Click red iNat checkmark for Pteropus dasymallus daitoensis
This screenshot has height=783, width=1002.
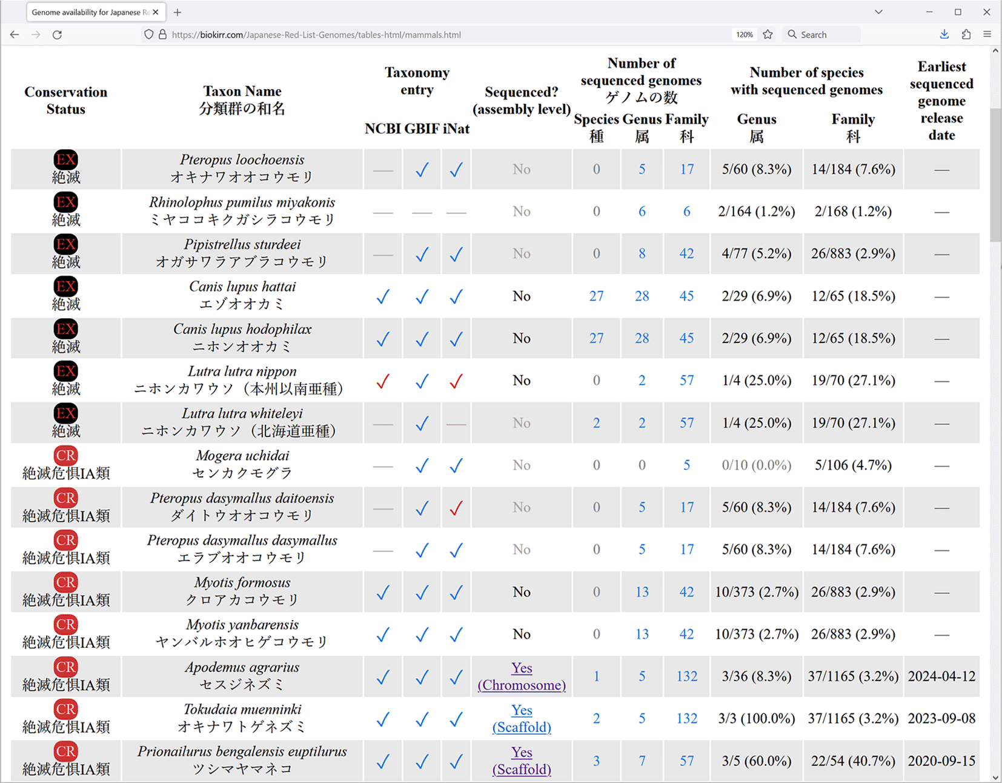click(x=456, y=508)
